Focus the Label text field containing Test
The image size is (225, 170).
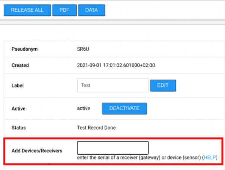tap(112, 85)
